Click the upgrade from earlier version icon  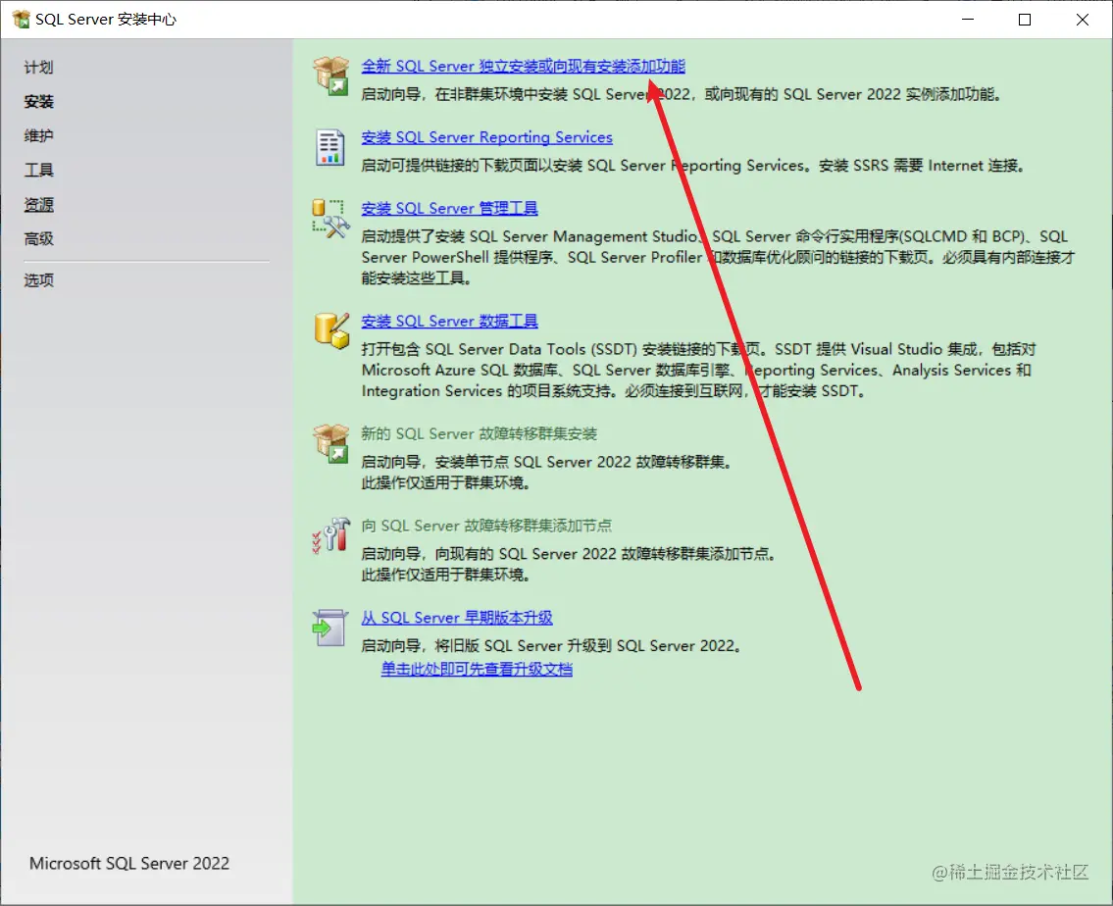coord(330,628)
